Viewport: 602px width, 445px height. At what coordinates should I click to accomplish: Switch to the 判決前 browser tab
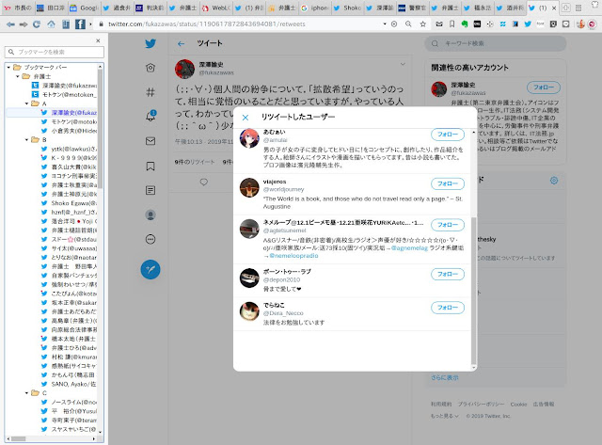(150, 8)
